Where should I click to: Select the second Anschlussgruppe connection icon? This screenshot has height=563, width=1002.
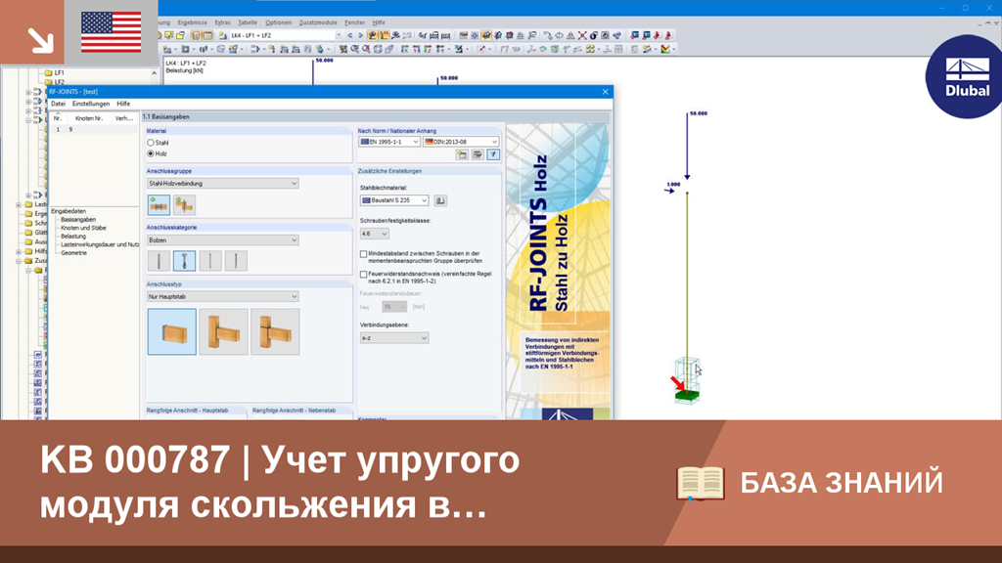[x=184, y=205]
